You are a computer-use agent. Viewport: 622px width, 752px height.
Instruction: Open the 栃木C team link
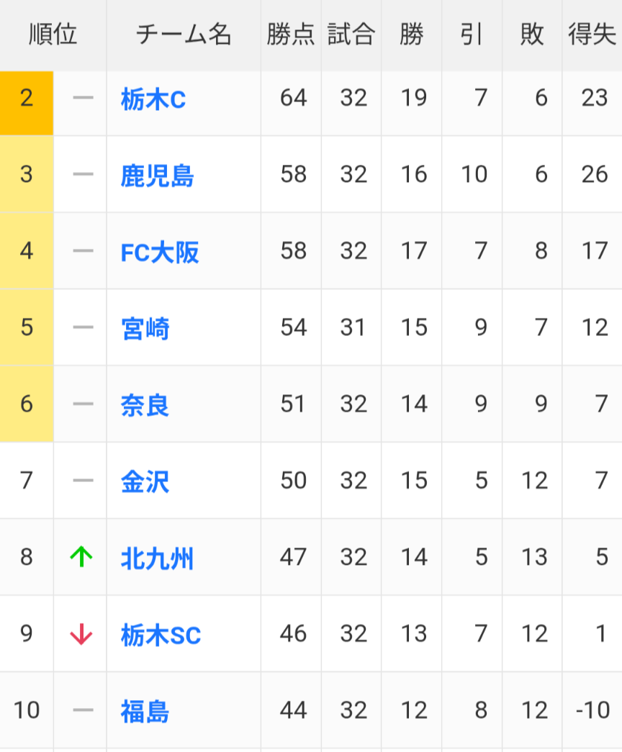click(x=153, y=99)
